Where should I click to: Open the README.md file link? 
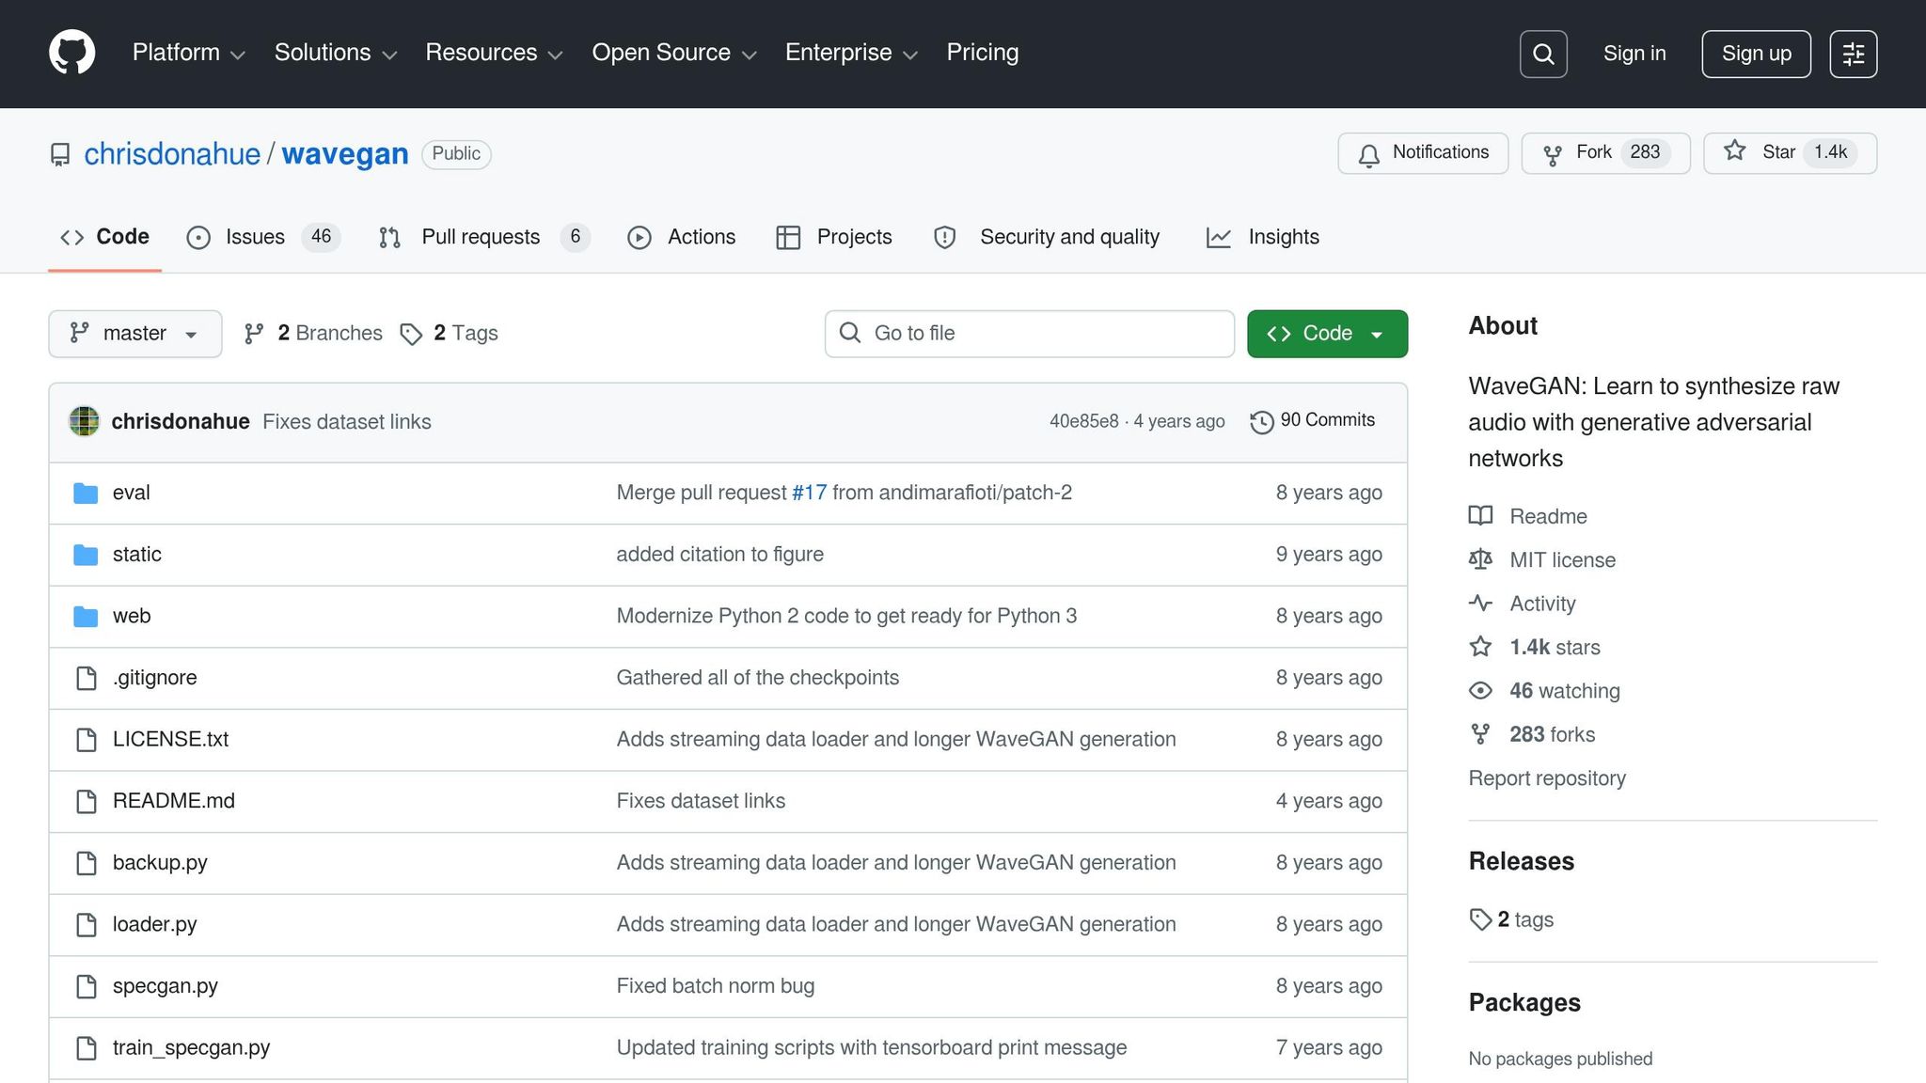coord(173,801)
